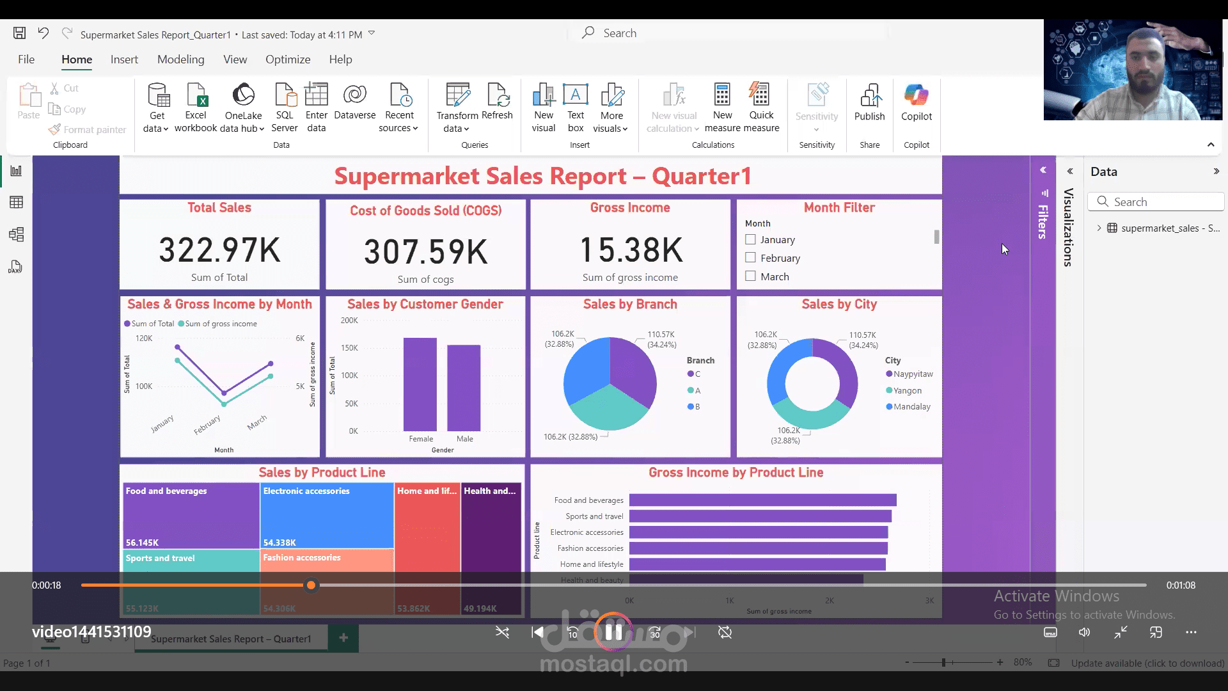Open Get data sources
The image size is (1228, 691).
tap(157, 107)
